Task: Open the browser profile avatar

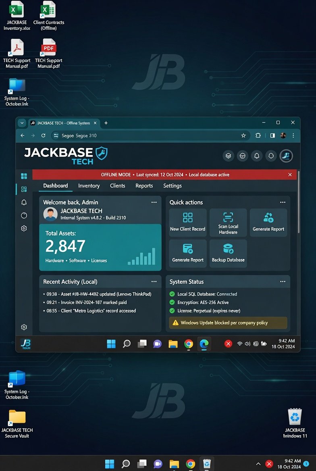Action: tap(283, 135)
